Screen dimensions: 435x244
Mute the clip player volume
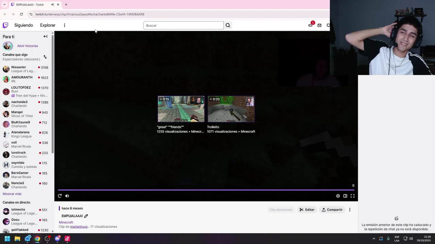pos(67,196)
